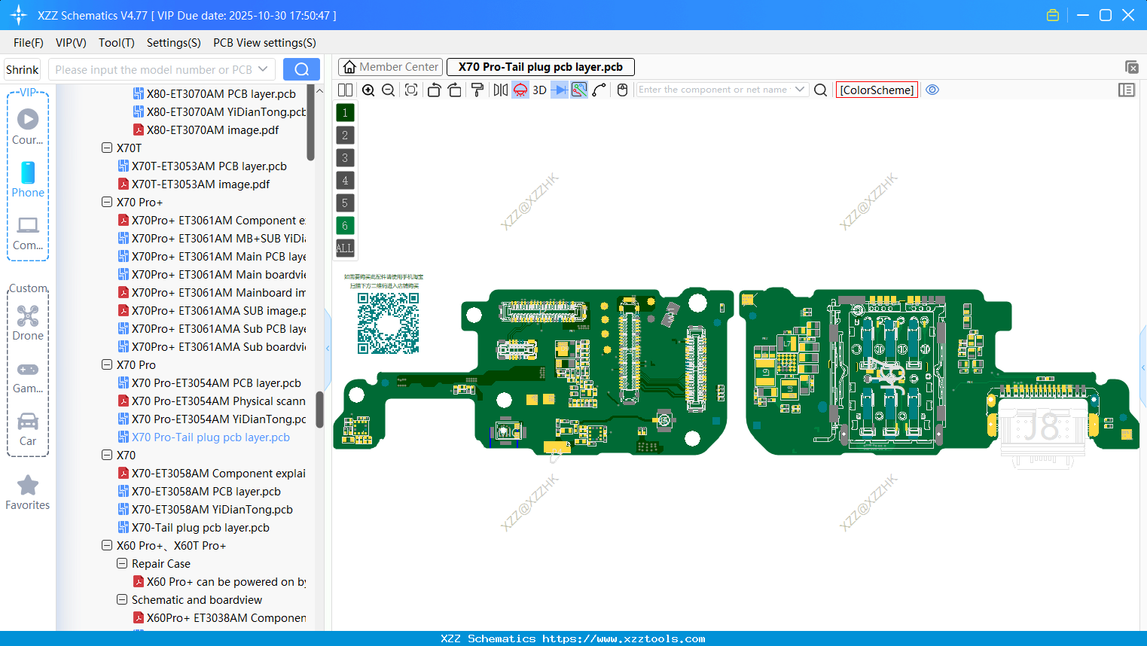Collapse the X70 Pro tree node
Image resolution: width=1147 pixels, height=646 pixels.
(x=107, y=364)
